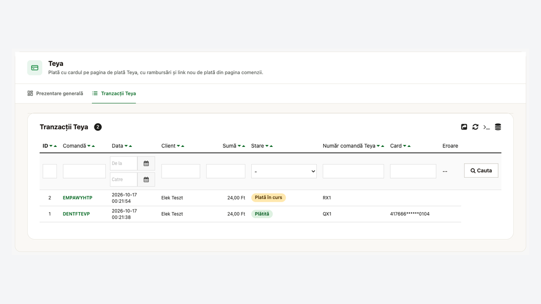
Task: Sort Data column descending
Action: pos(126,146)
